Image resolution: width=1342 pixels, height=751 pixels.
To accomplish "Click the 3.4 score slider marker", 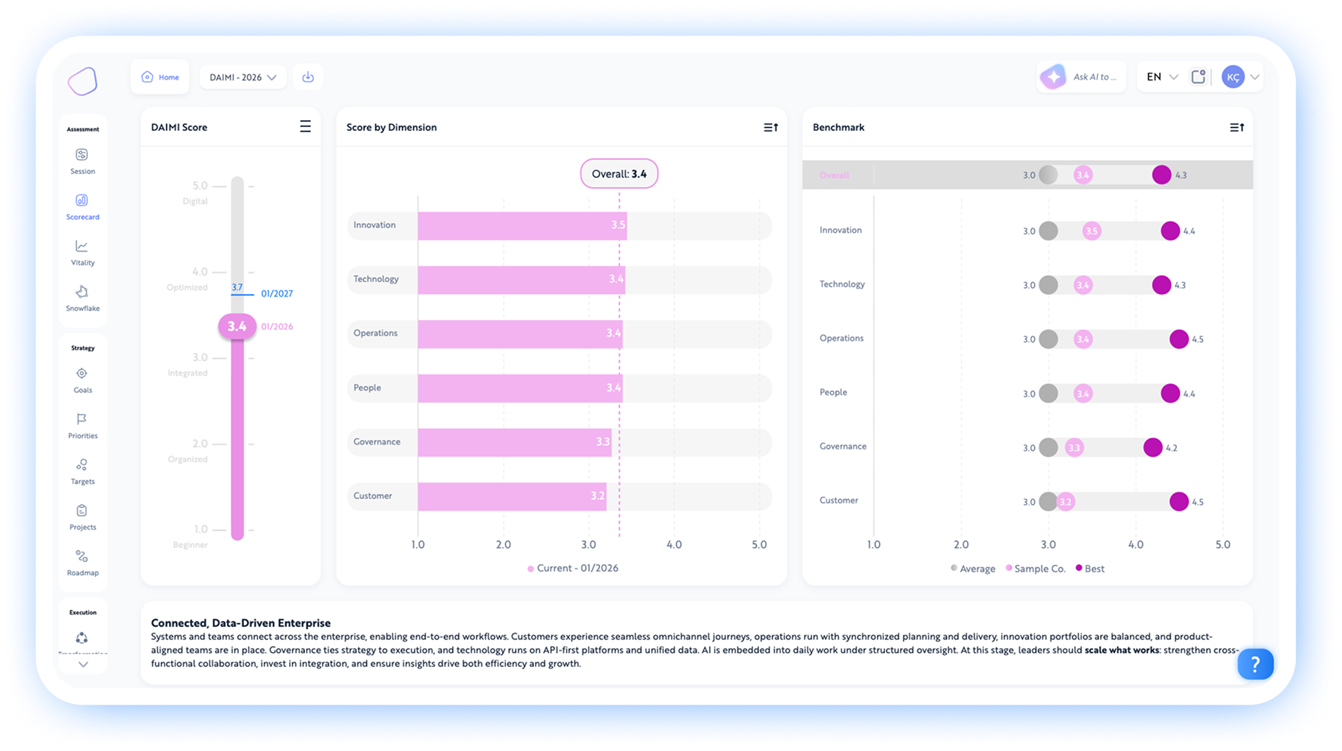I will 237,327.
